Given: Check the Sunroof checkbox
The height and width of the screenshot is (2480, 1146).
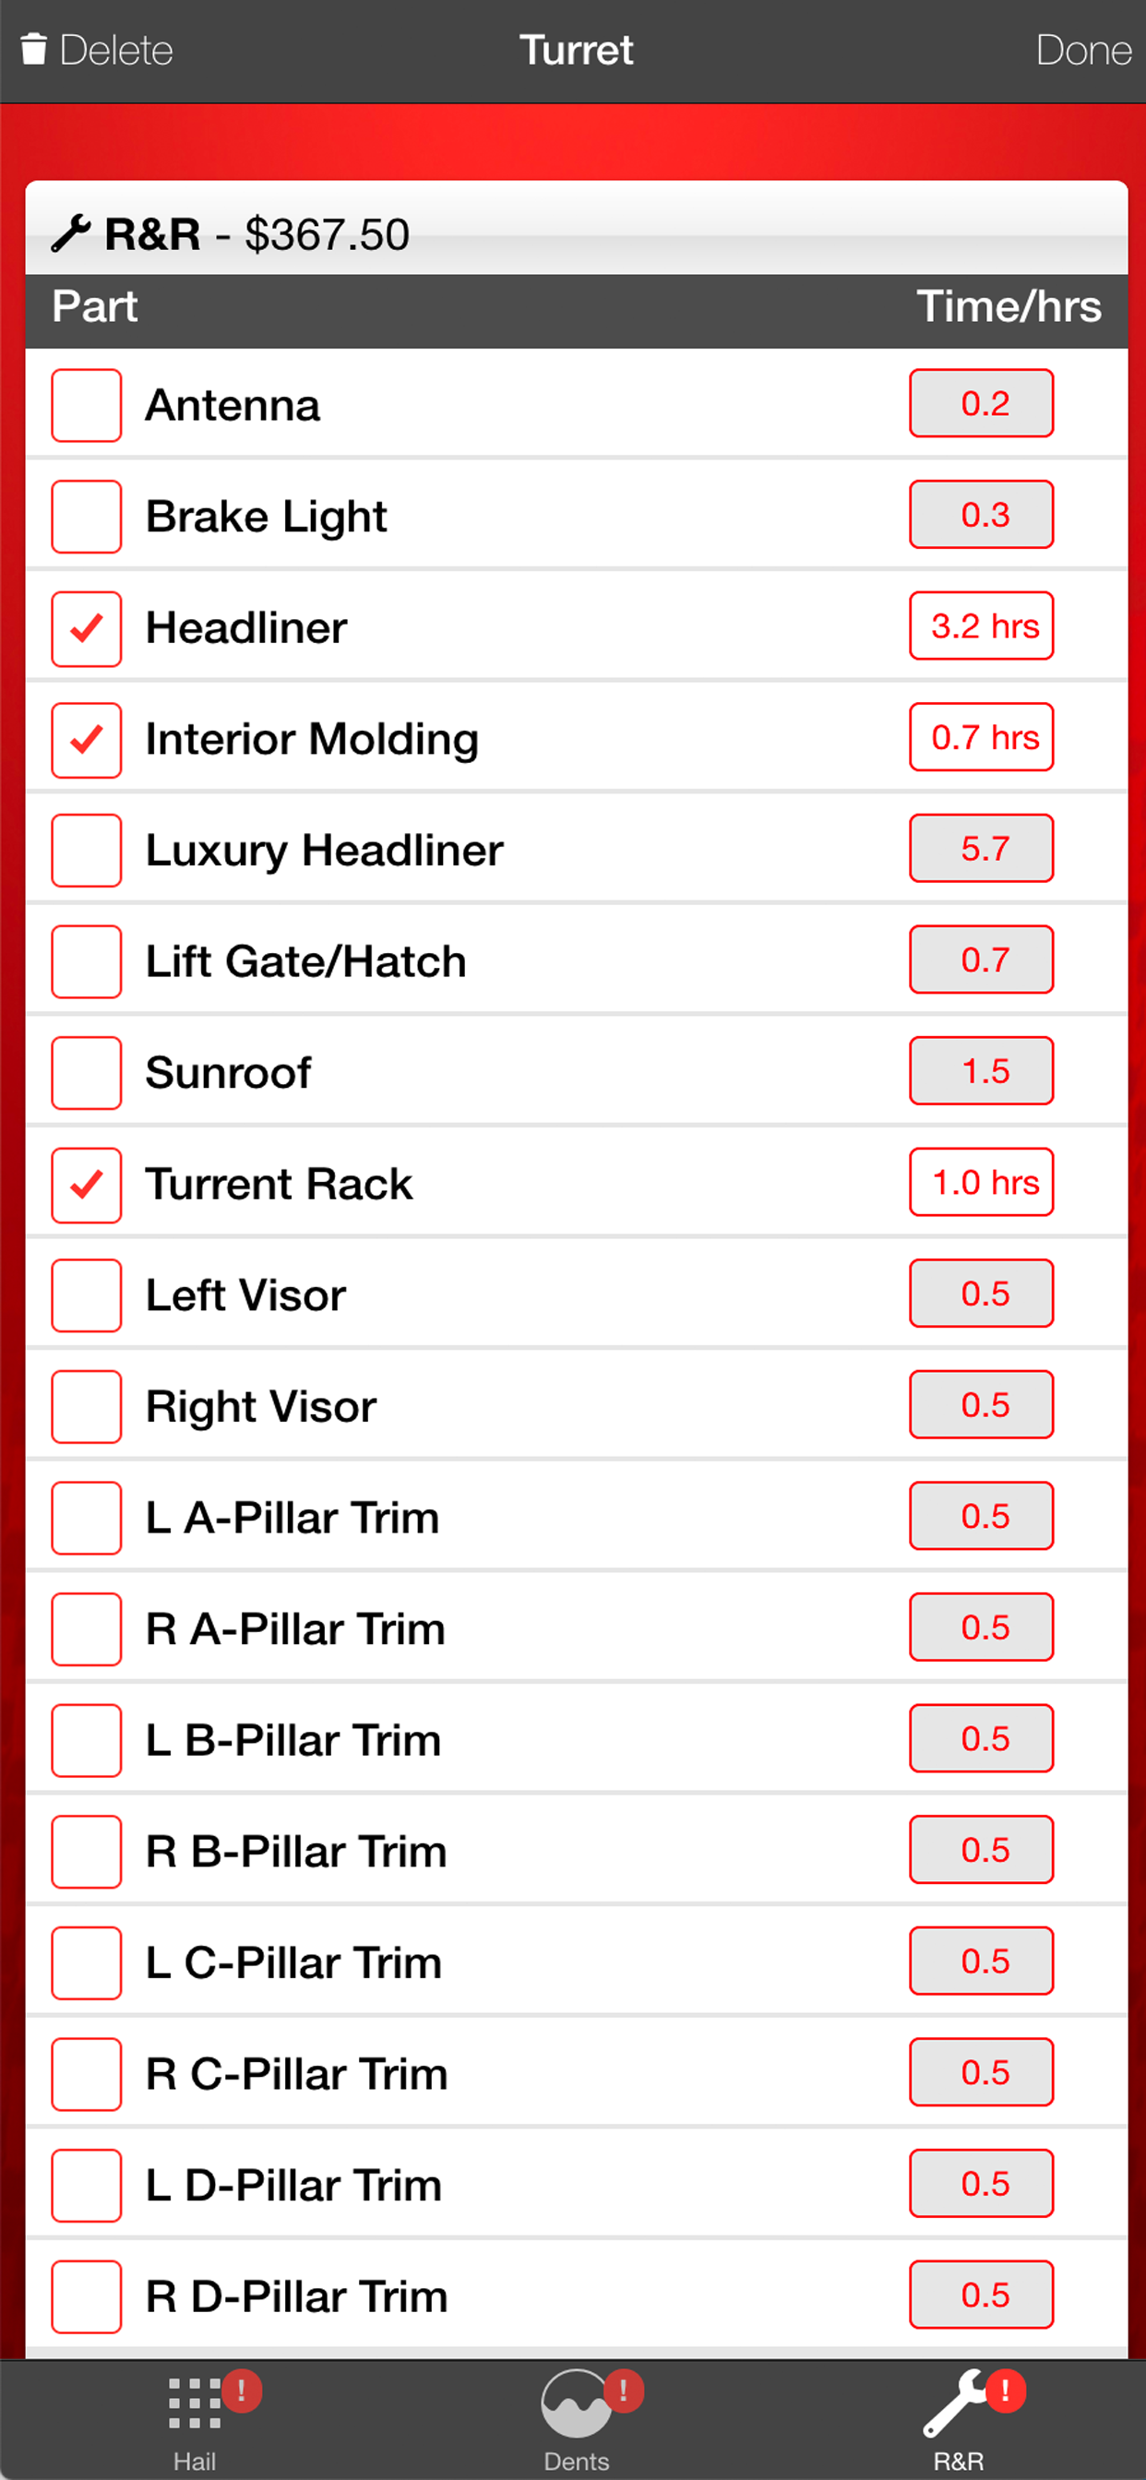Looking at the screenshot, I should click(87, 1073).
